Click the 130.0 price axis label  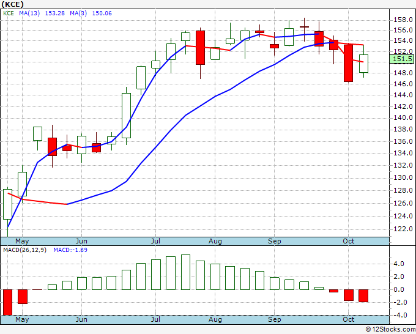pos(403,178)
